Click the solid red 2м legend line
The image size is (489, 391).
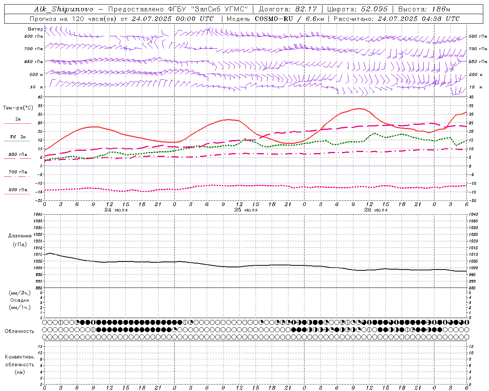coord(18,123)
